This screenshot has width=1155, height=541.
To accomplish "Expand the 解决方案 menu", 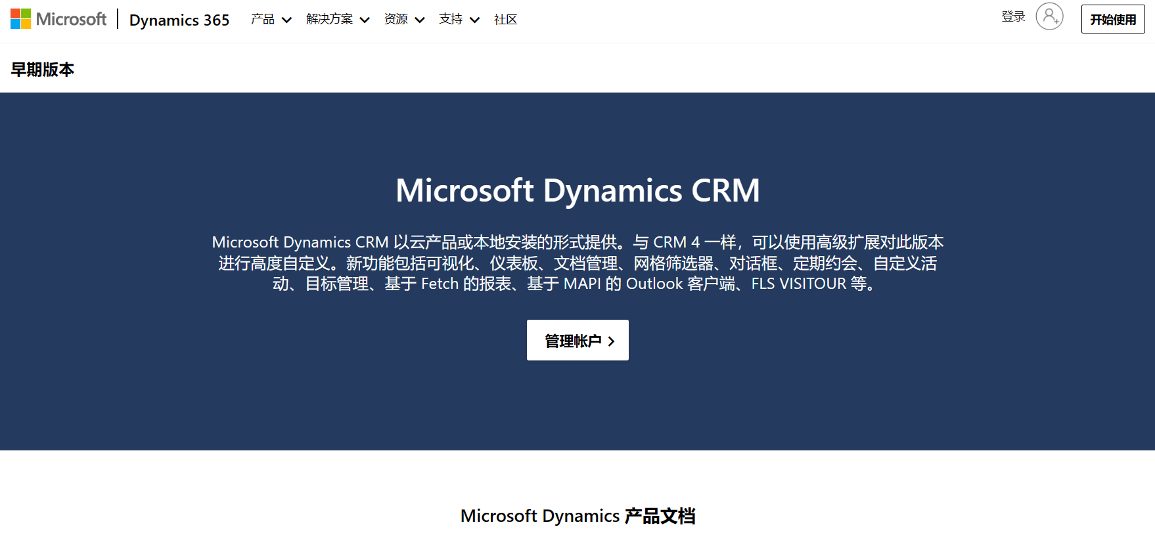I will click(x=338, y=20).
